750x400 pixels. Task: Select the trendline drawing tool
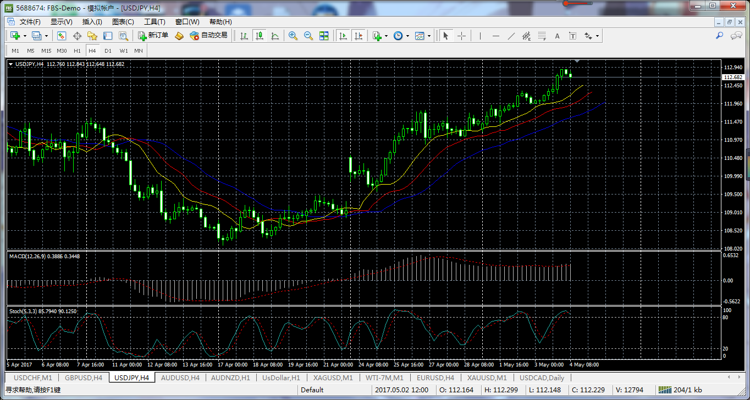pyautogui.click(x=511, y=36)
